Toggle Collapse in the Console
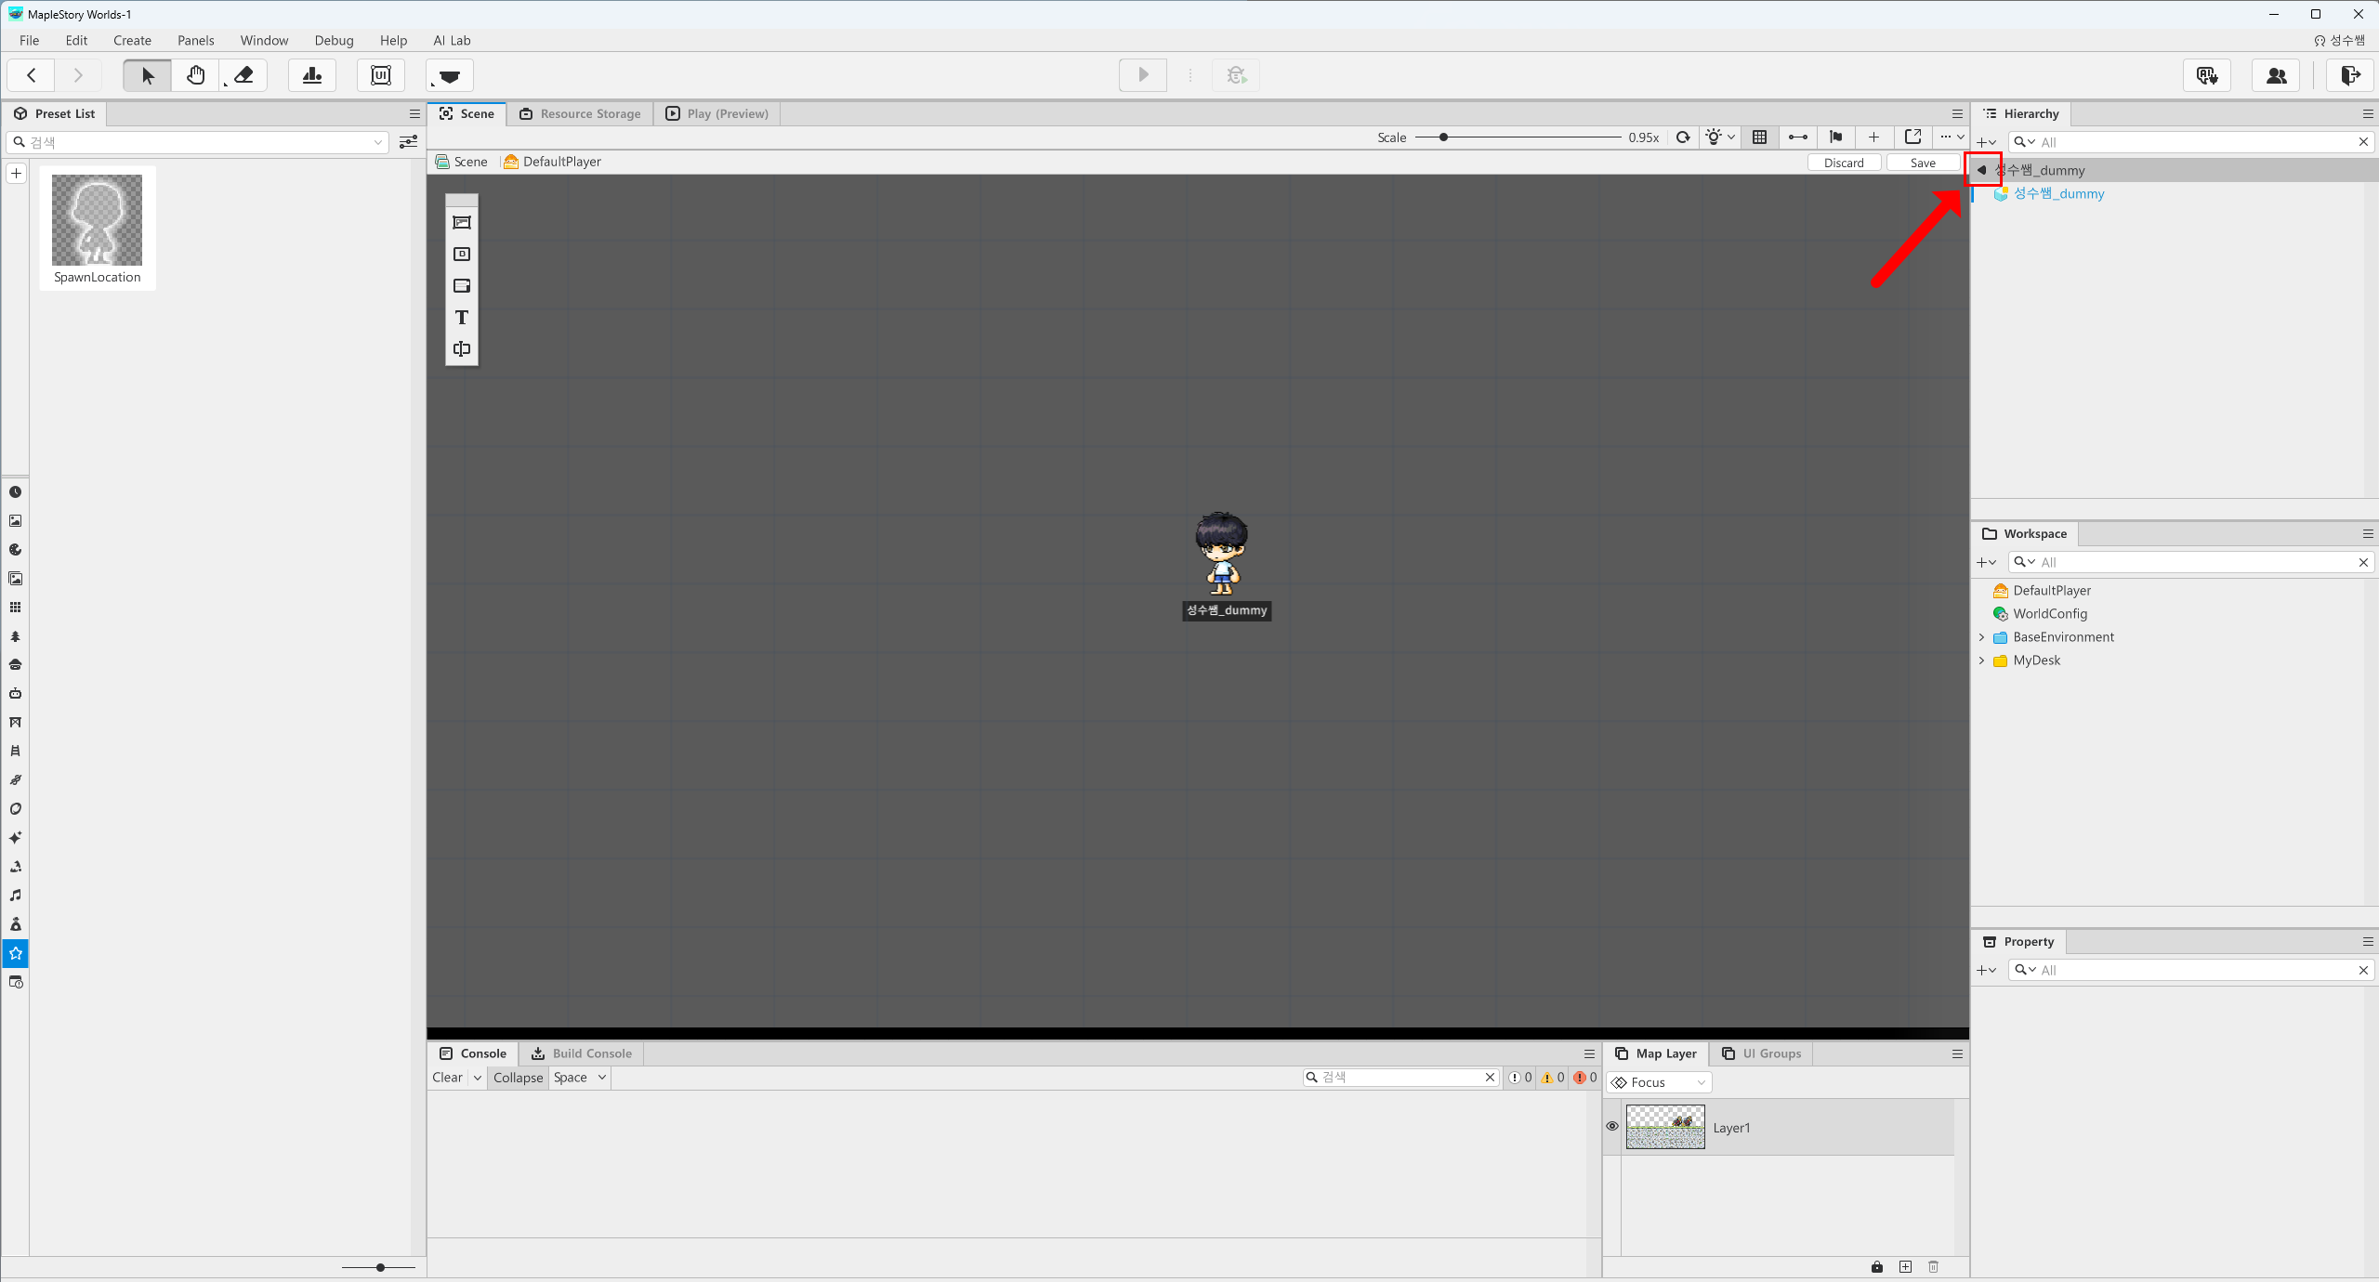This screenshot has height=1282, width=2379. (x=518, y=1078)
